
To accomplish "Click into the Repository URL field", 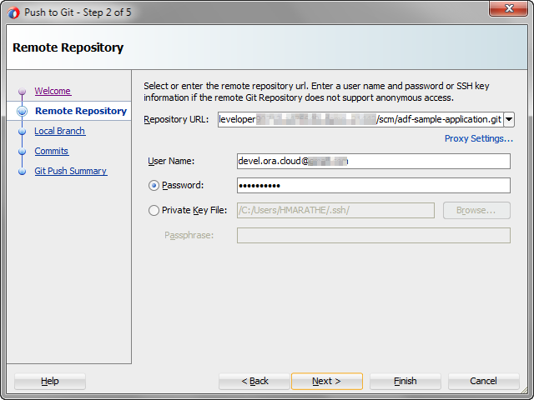I will pos(360,119).
